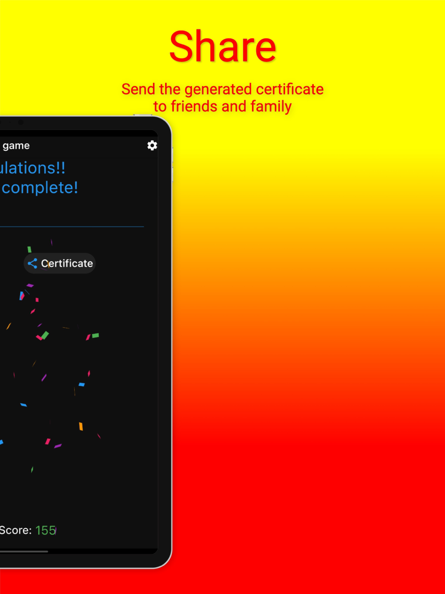Click the share icon beside Certificate
The height and width of the screenshot is (594, 445).
[32, 264]
